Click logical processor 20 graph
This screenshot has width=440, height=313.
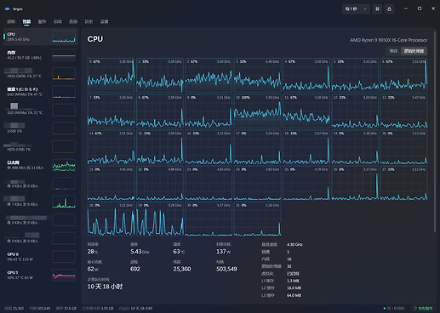(403, 147)
